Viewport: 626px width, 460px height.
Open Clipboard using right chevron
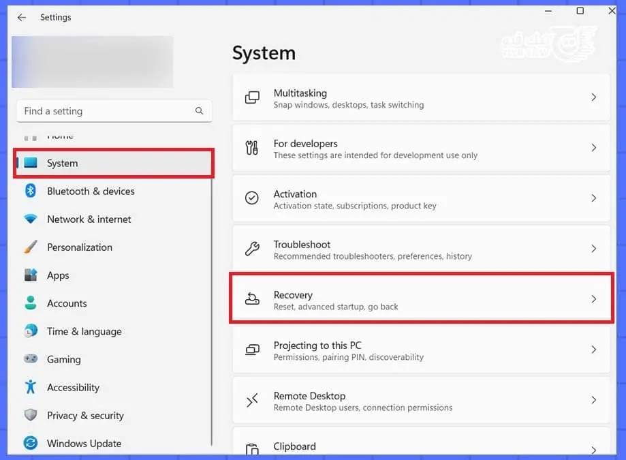coord(594,450)
